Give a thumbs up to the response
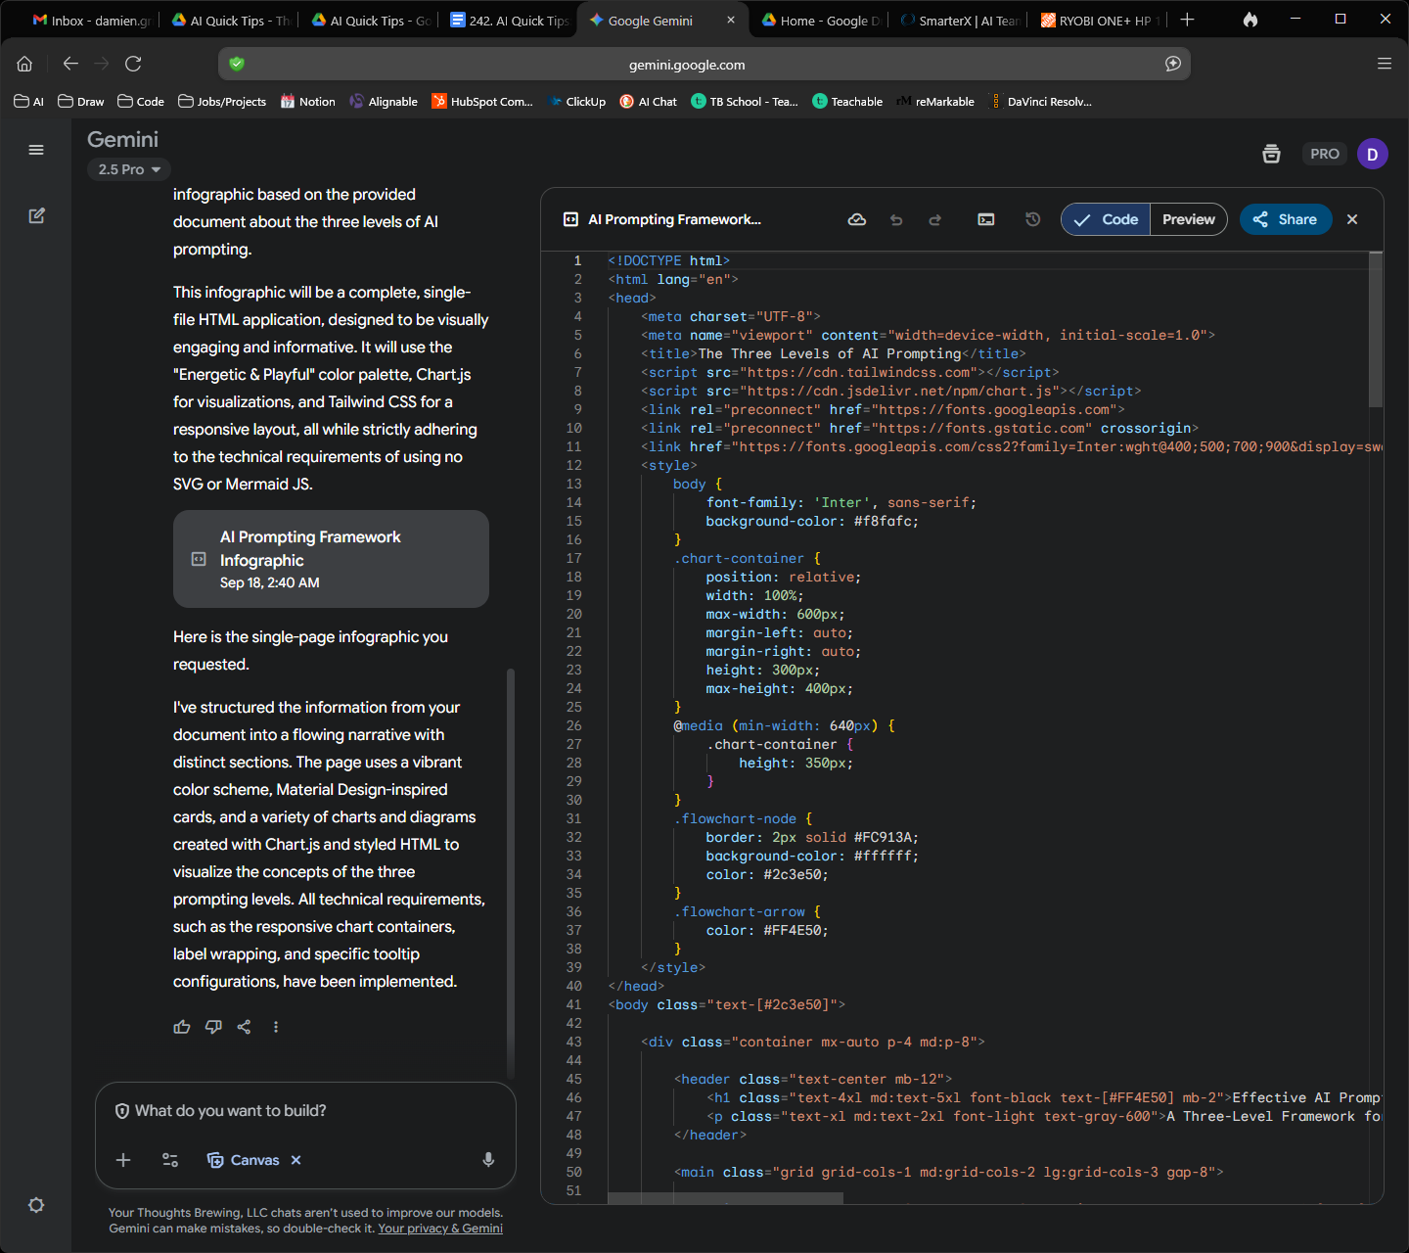The width and height of the screenshot is (1409, 1253). (182, 1026)
